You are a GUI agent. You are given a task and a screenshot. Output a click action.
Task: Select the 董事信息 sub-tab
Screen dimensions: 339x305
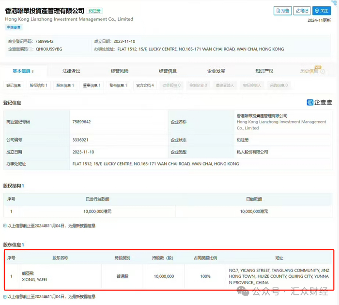tap(91, 85)
